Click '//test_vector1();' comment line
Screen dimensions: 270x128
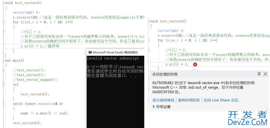pos(29,70)
